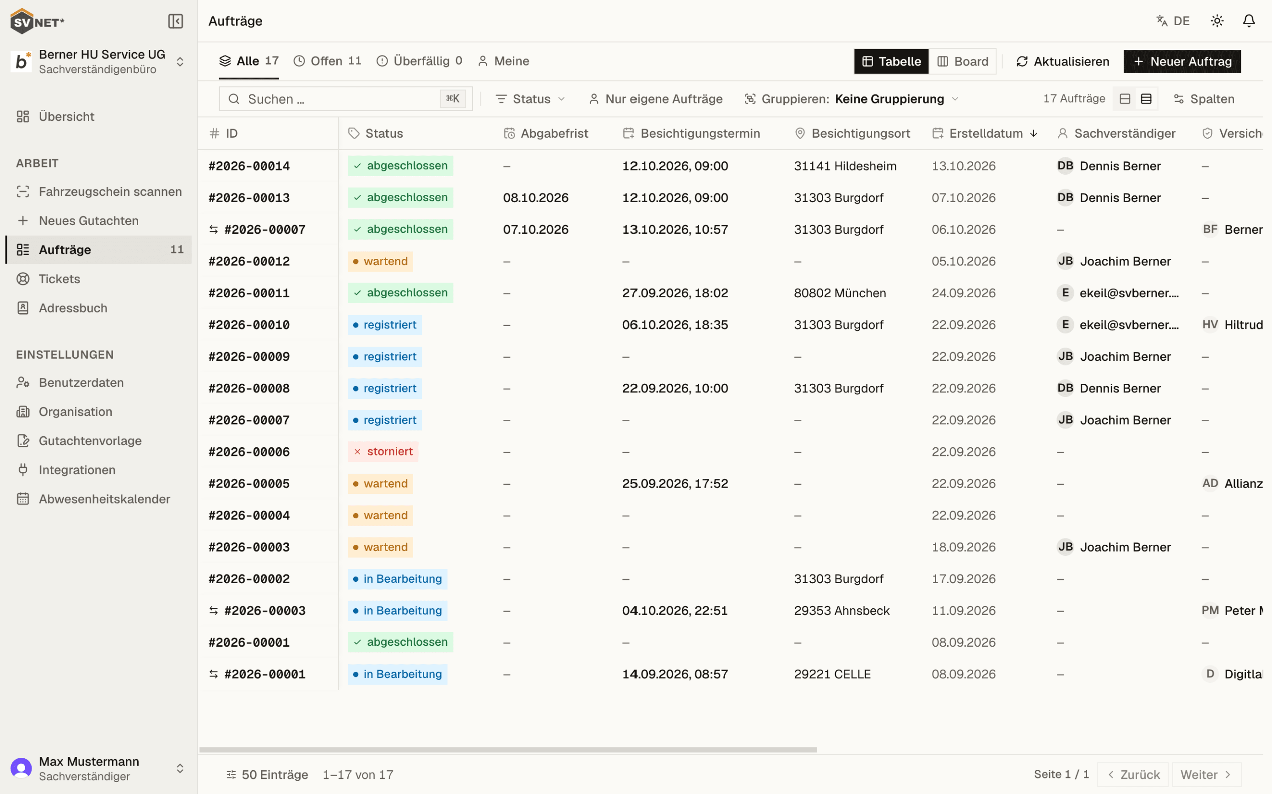Viewport: 1272px width, 794px height.
Task: Open order #2026-00014
Action: [249, 166]
